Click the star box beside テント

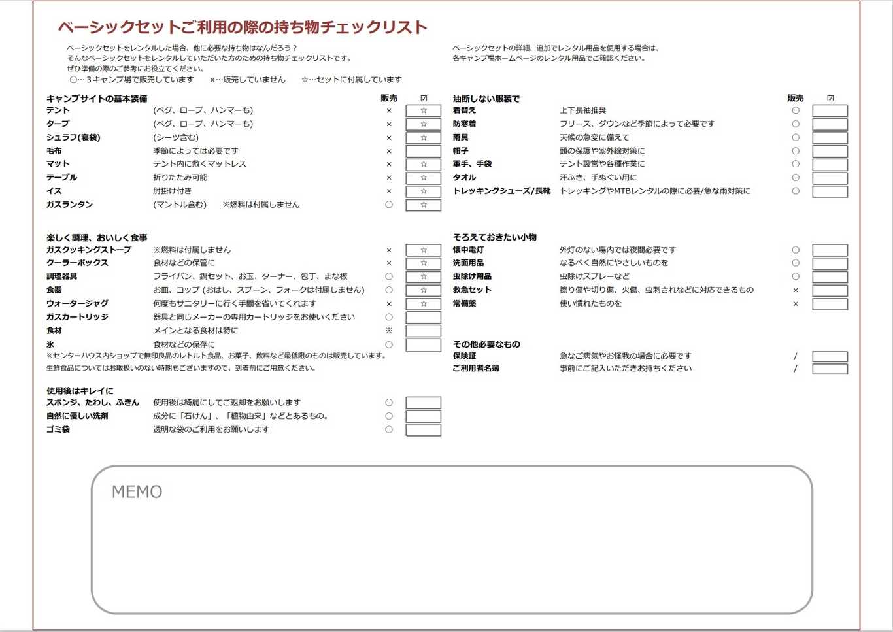tap(423, 111)
